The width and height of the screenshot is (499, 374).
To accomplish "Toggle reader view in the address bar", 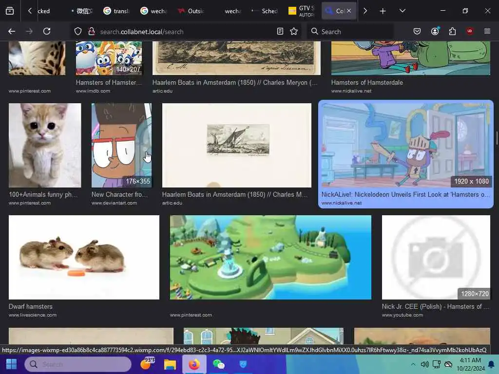I will point(280,31).
